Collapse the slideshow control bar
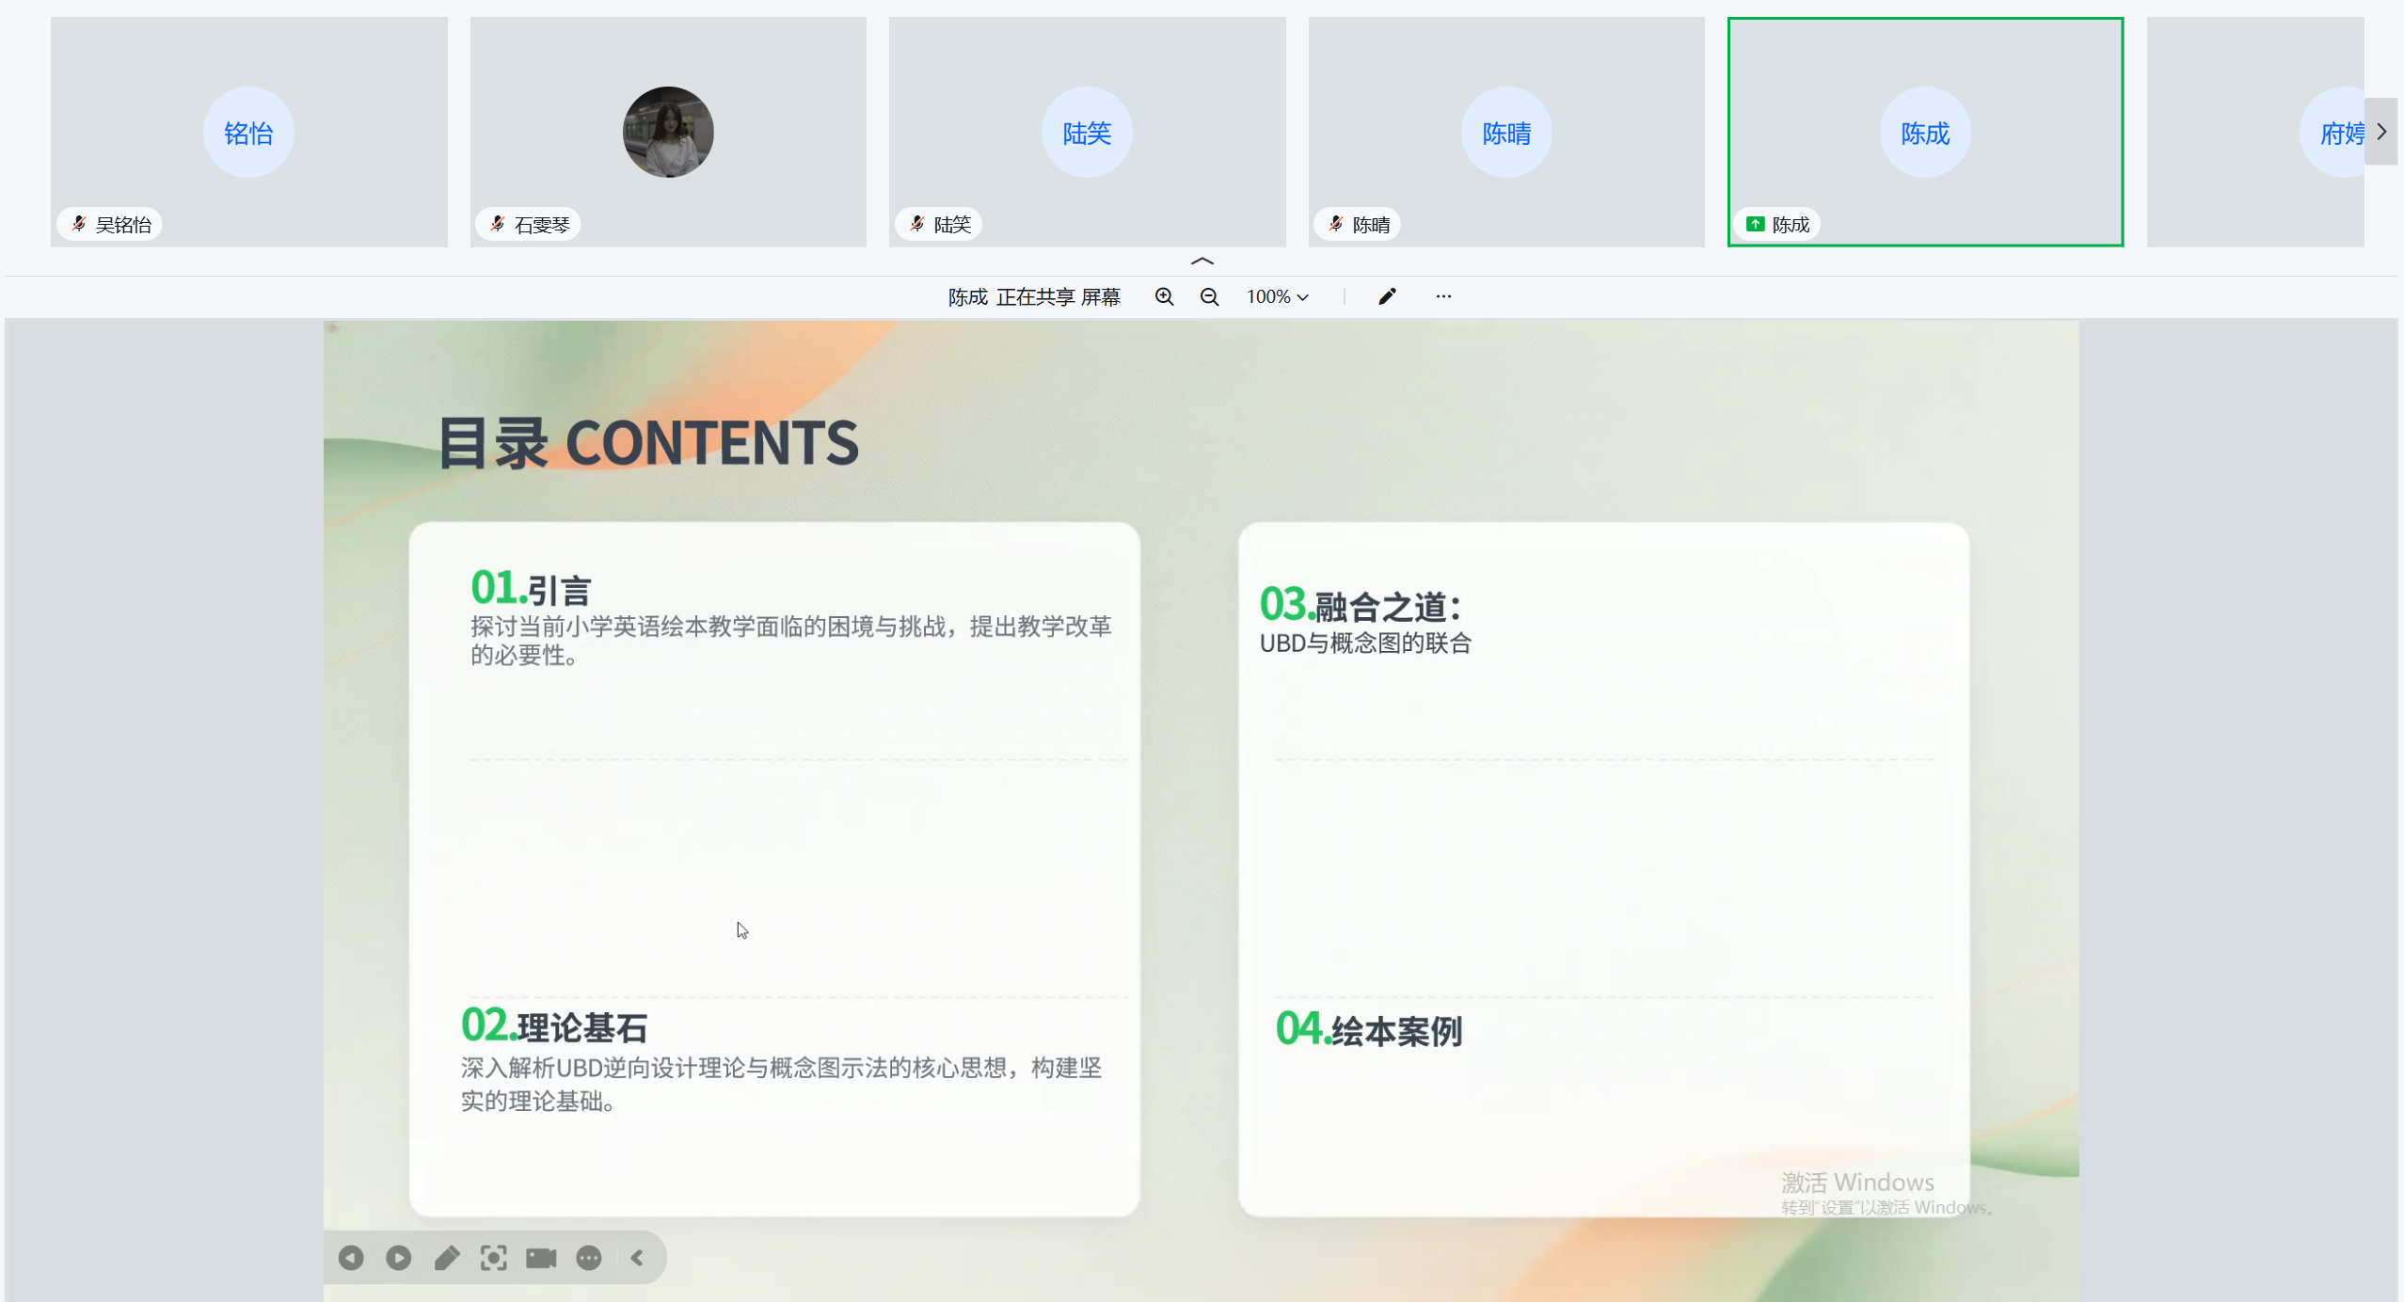 637,1258
